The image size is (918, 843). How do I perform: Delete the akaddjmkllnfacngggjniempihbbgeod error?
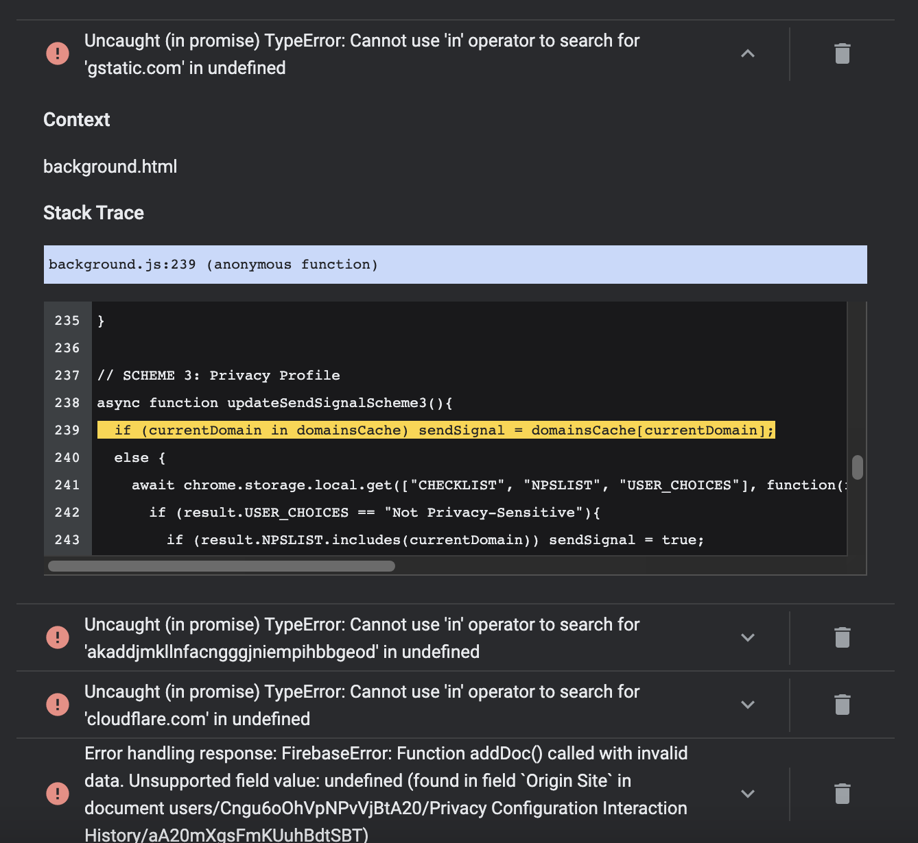point(843,637)
